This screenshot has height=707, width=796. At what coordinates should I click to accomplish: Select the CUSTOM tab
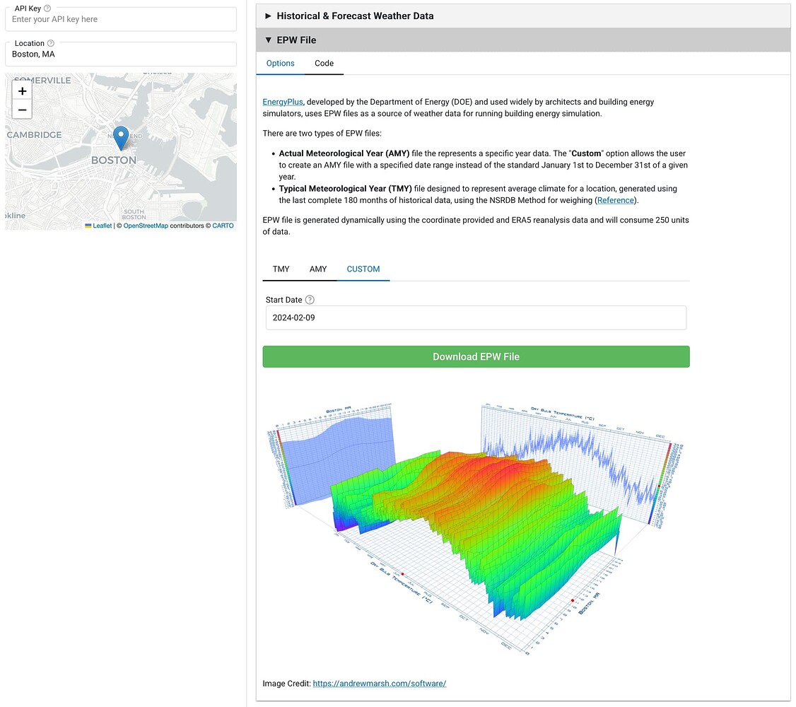(363, 269)
